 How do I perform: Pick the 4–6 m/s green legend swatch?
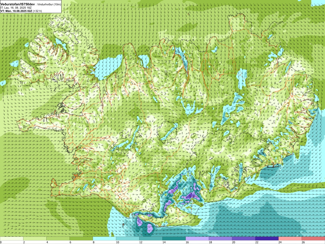click(x=58, y=238)
